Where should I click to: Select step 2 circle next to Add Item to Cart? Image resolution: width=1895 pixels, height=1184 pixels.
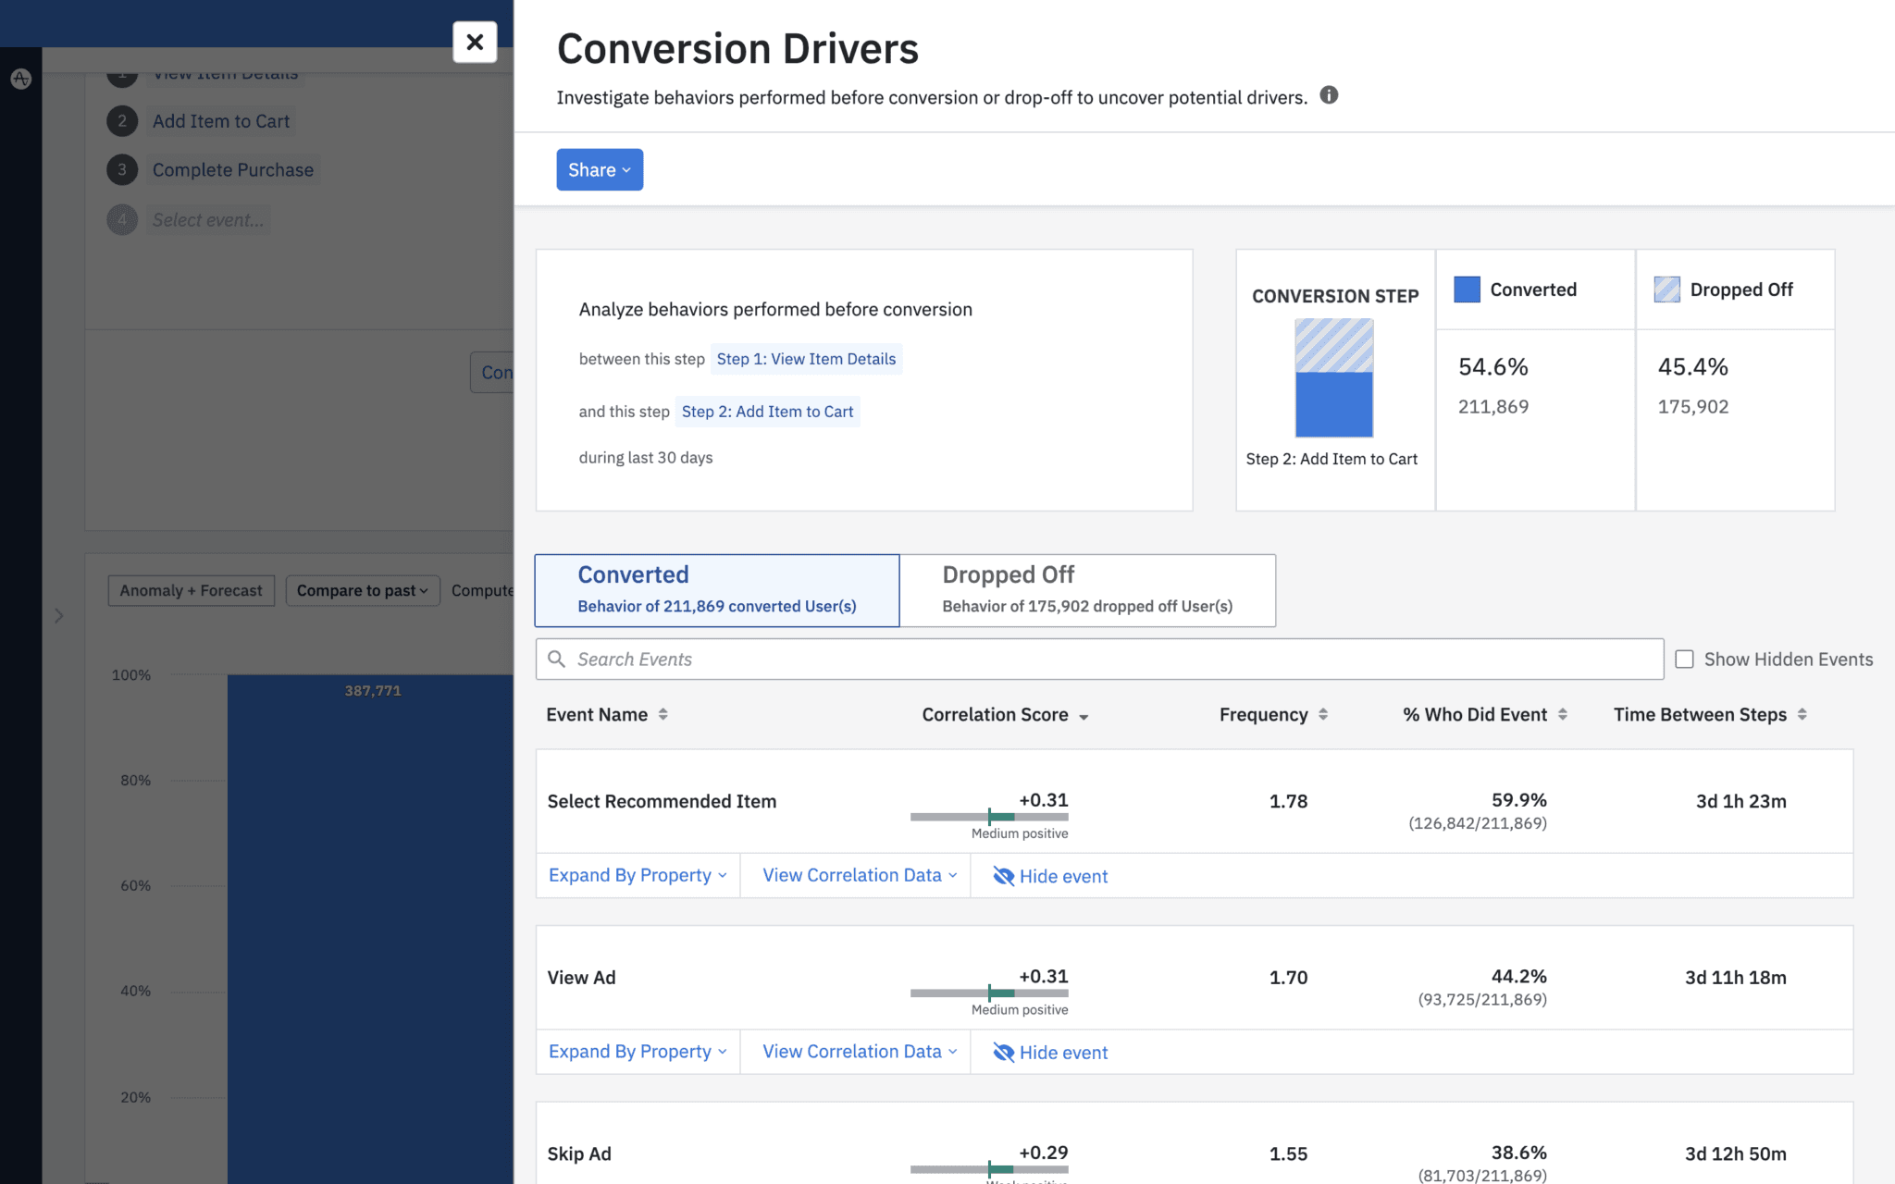coord(121,121)
